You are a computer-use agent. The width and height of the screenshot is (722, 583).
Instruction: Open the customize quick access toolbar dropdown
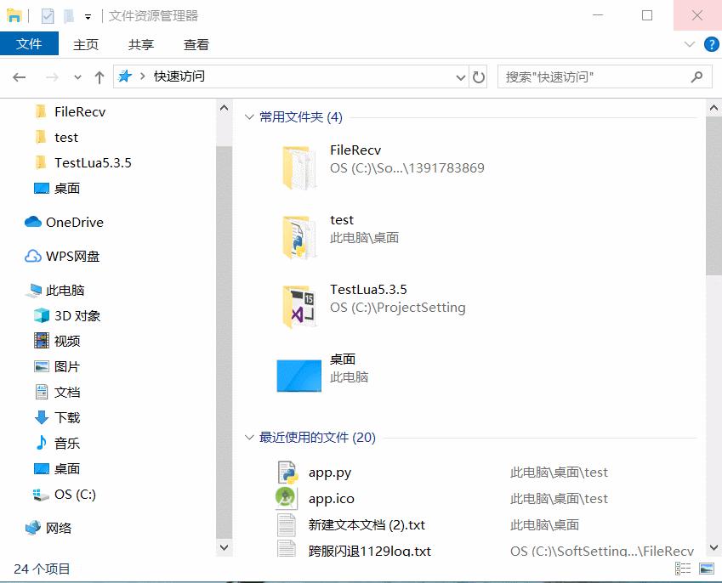point(88,16)
